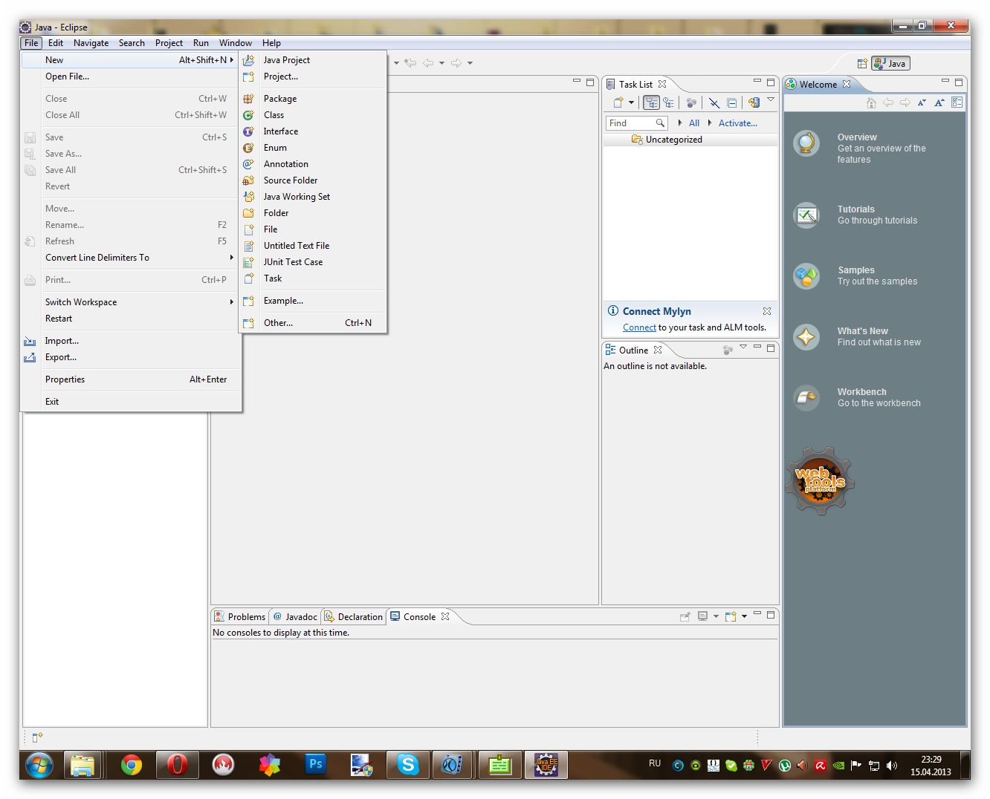
Task: Click the Windows Start button
Action: click(39, 765)
